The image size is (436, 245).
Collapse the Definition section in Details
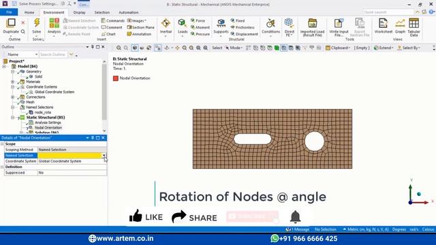pos(2,167)
